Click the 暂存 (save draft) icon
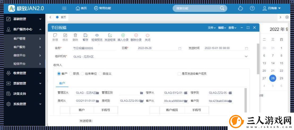Image resolution: width=294 pixels, height=130 pixels. click(x=85, y=35)
